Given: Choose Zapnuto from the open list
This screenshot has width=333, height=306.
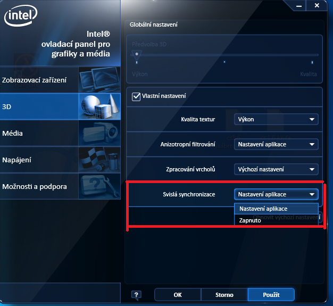Looking at the screenshot, I should coord(276,220).
